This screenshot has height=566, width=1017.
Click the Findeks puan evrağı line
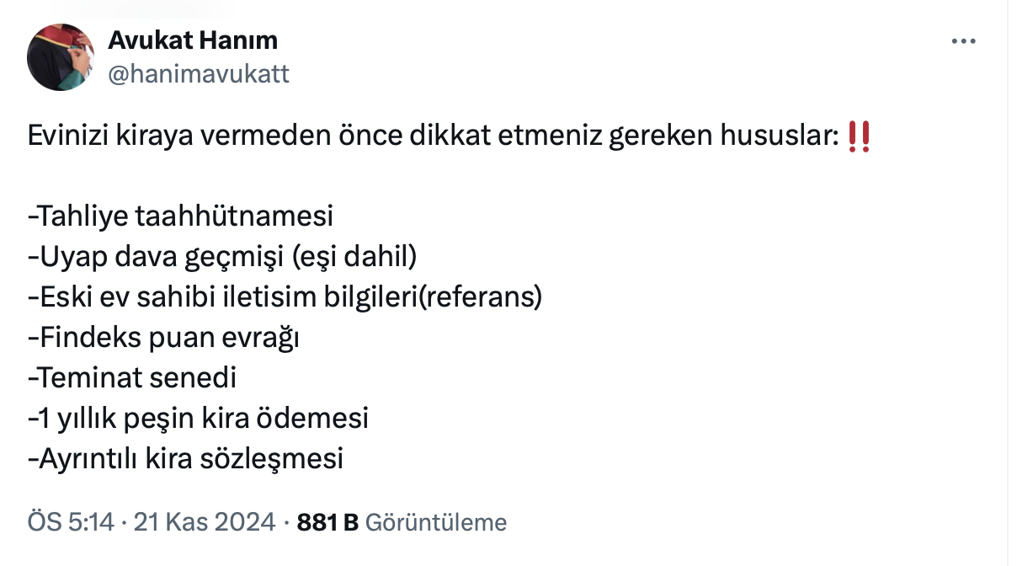(x=164, y=338)
